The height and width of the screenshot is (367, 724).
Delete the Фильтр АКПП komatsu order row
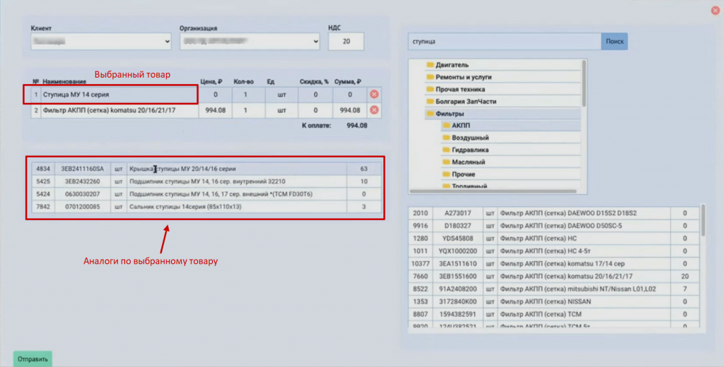[374, 110]
